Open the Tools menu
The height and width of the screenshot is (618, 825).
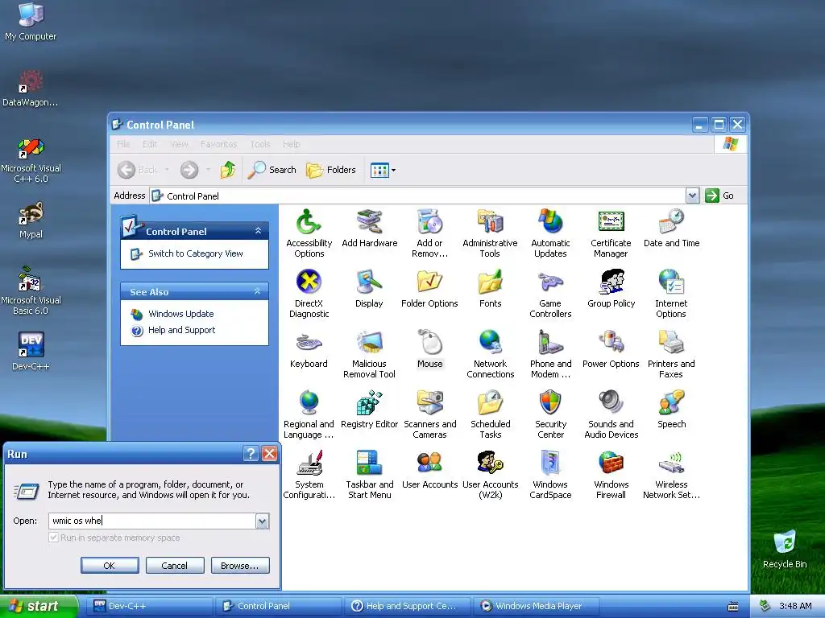coord(260,144)
